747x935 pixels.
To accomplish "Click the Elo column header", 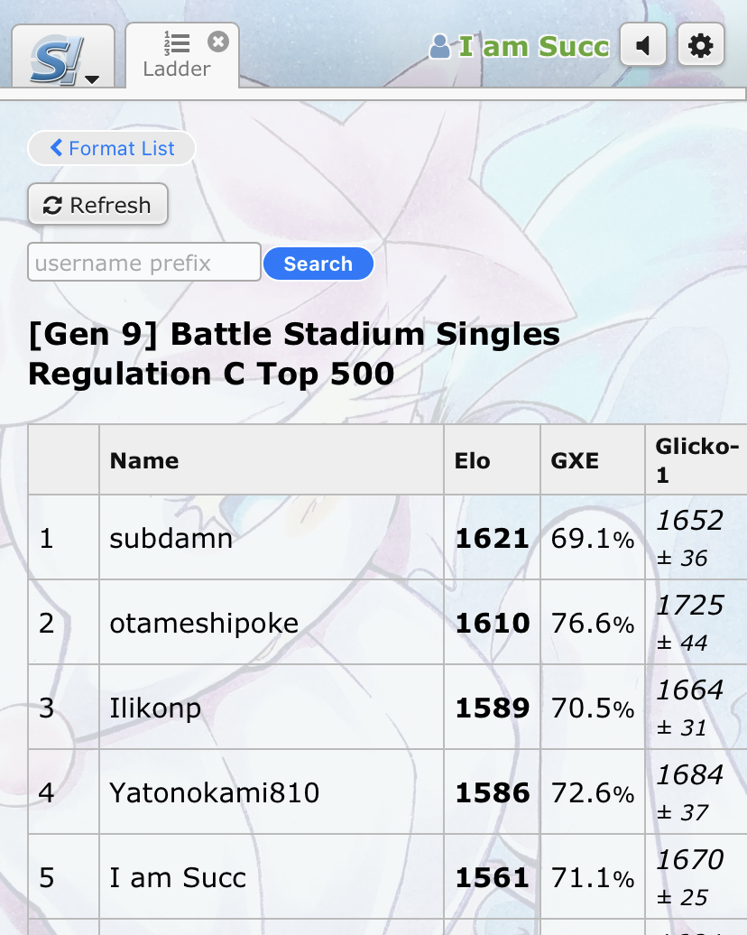I will (472, 460).
